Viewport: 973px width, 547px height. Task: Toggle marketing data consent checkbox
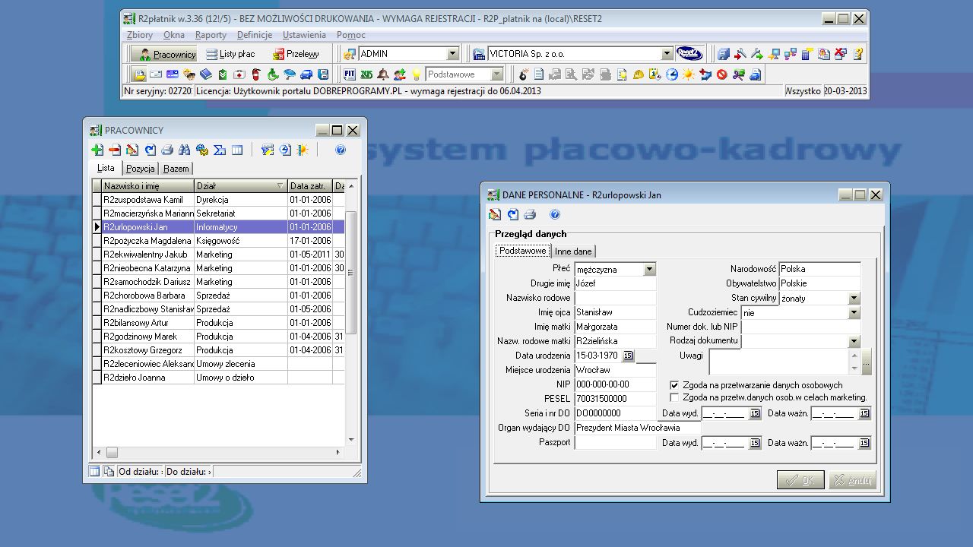pos(674,397)
